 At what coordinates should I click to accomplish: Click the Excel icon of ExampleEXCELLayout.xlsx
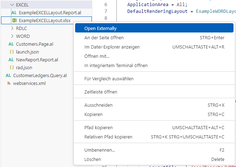pyautogui.click(x=15, y=20)
